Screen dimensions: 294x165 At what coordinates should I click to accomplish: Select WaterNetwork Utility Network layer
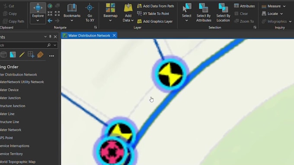pyautogui.click(x=22, y=82)
